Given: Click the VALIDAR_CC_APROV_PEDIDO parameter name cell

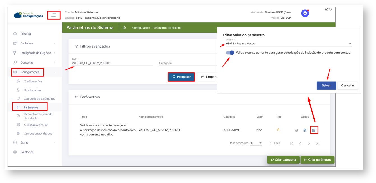Looking at the screenshot, I should coord(159,130).
